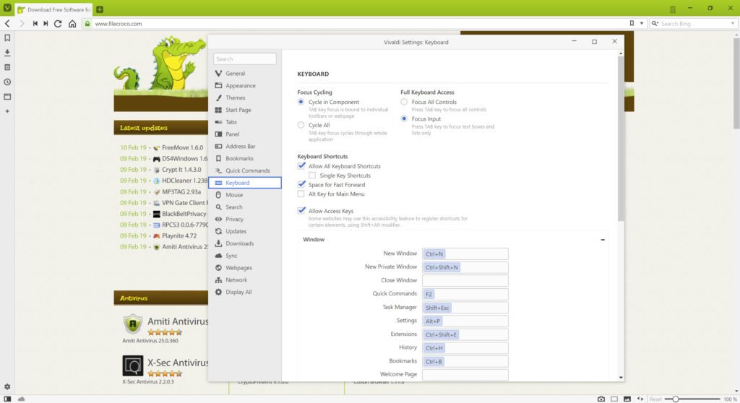Image resolution: width=740 pixels, height=403 pixels.
Task: Edit the Task Manager shortcut field
Action: tap(465, 308)
